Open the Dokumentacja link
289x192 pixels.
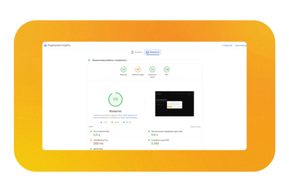241,45
